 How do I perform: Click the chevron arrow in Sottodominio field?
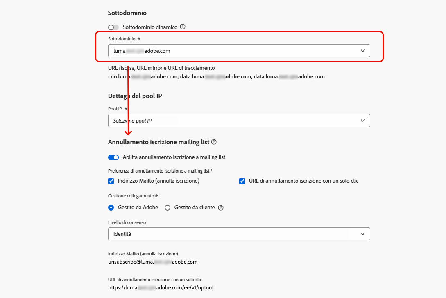pyautogui.click(x=363, y=51)
